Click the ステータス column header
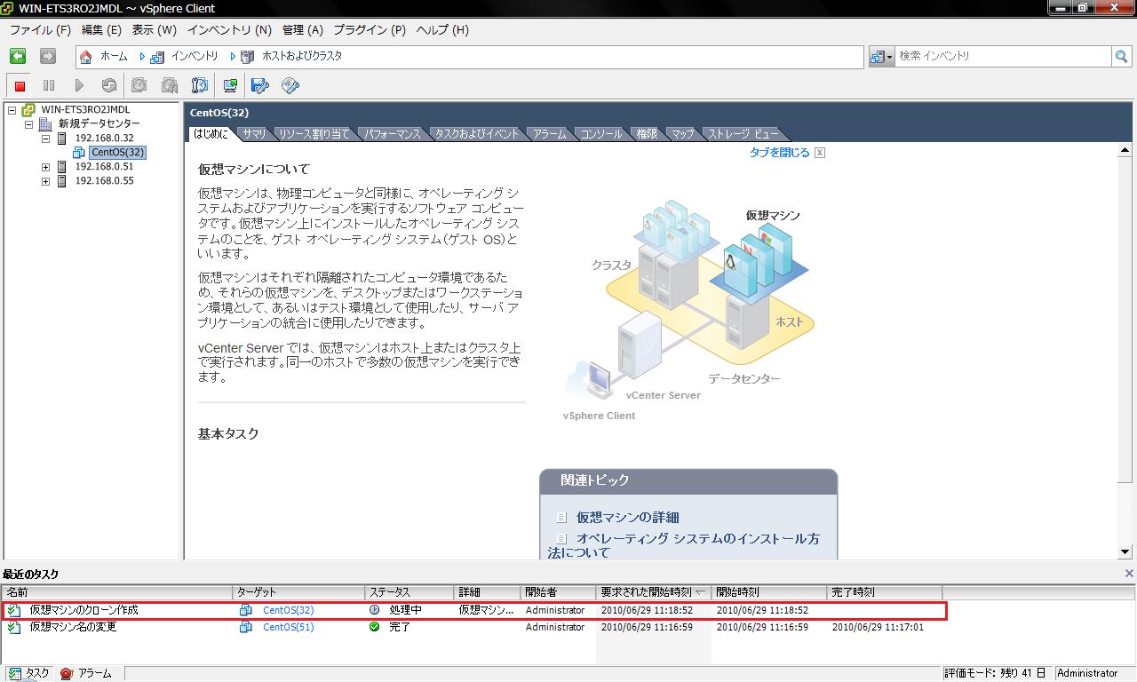The image size is (1137, 682). point(409,592)
